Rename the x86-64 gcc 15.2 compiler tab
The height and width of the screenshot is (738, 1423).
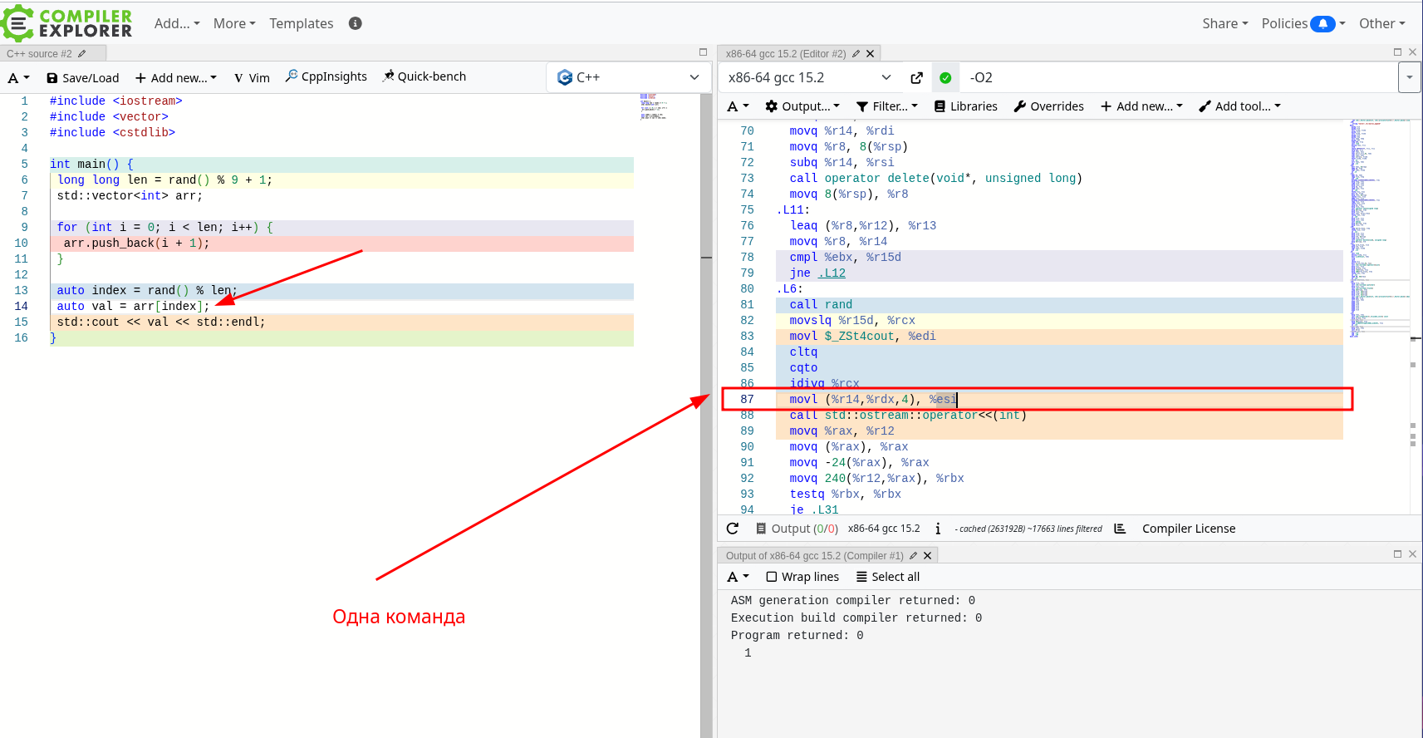pyautogui.click(x=856, y=54)
